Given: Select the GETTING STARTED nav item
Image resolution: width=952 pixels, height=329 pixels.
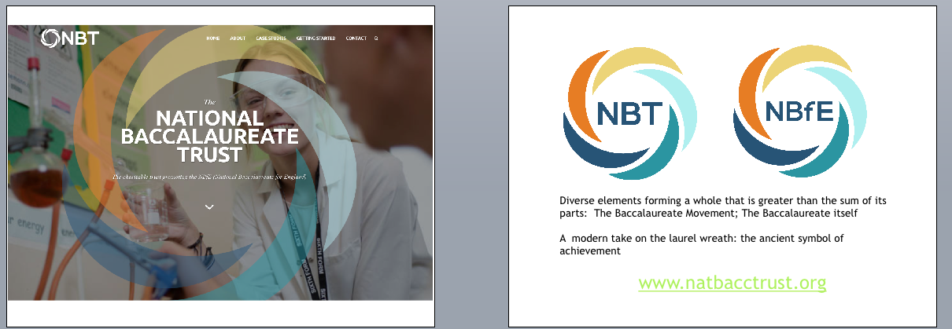Looking at the screenshot, I should (x=315, y=38).
